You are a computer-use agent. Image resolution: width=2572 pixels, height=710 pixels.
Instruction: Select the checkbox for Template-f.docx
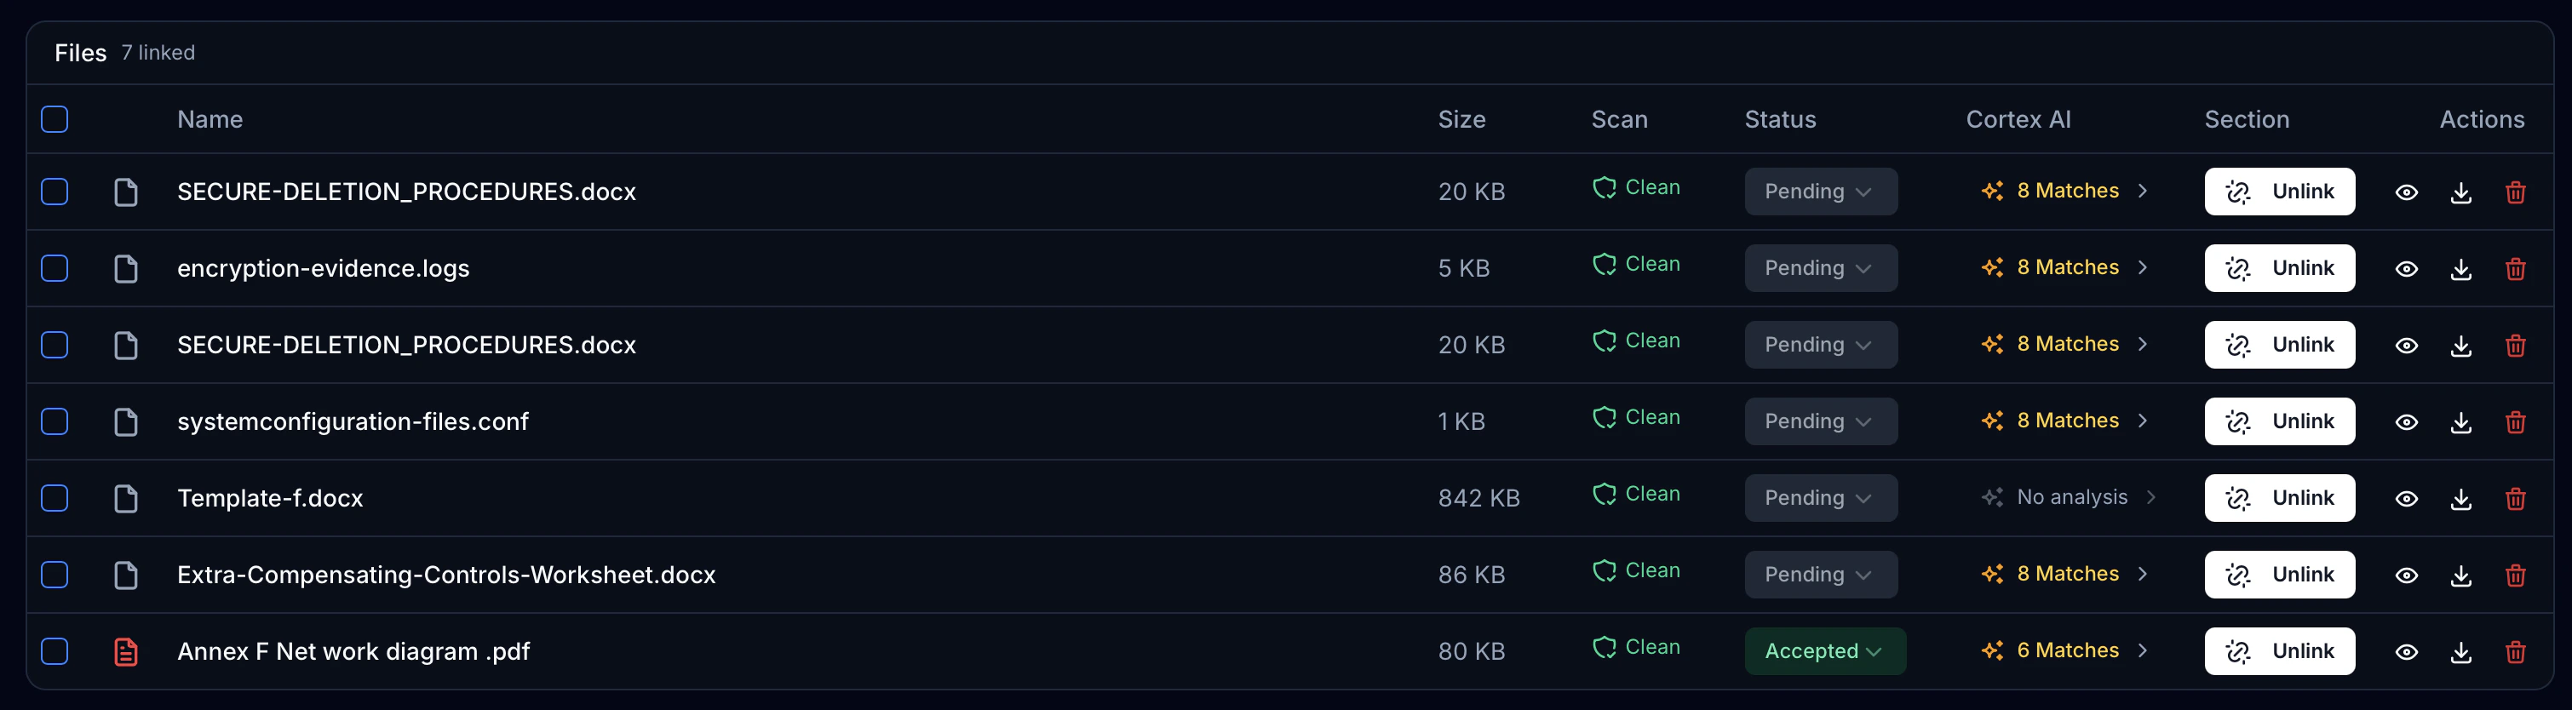pyautogui.click(x=55, y=497)
